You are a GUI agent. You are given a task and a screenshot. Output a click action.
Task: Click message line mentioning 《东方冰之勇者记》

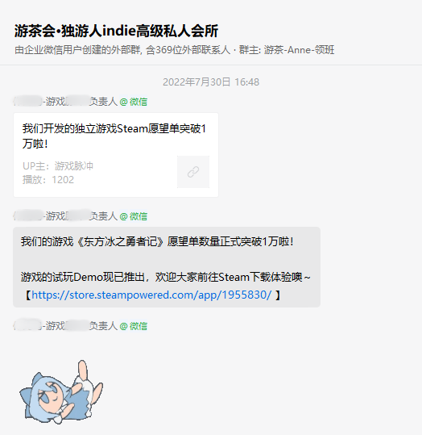(157, 241)
